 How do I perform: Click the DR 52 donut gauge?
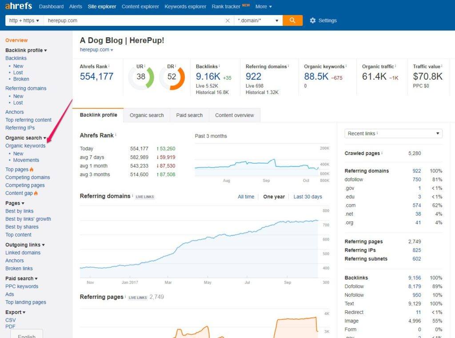[x=172, y=78]
